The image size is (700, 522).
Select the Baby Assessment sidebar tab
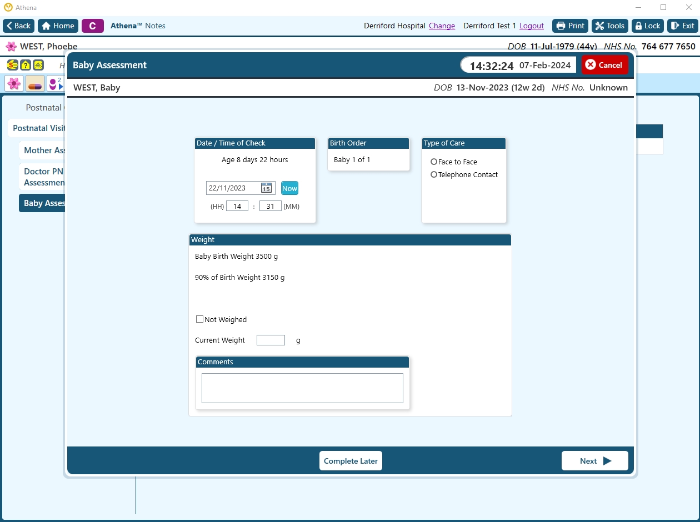(43, 203)
